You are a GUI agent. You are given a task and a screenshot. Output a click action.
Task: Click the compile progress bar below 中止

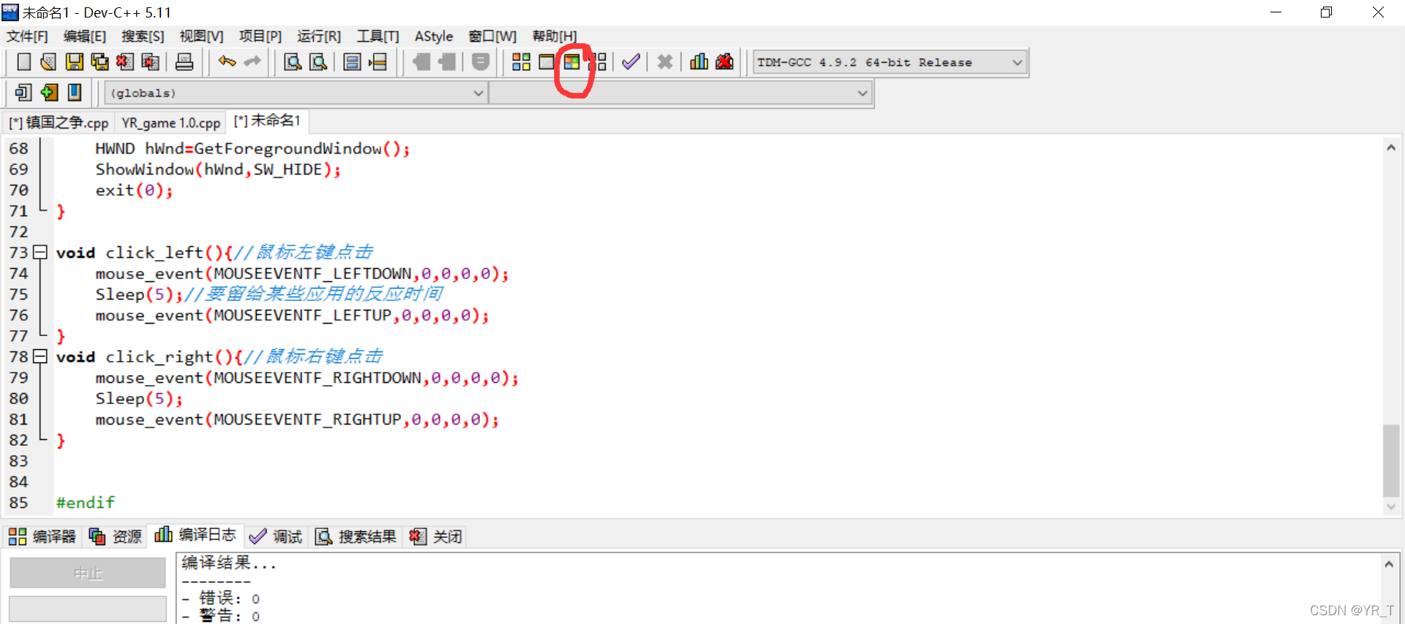[88, 609]
